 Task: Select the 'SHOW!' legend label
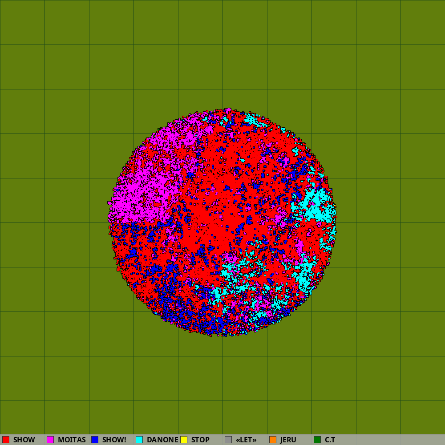coord(114,440)
